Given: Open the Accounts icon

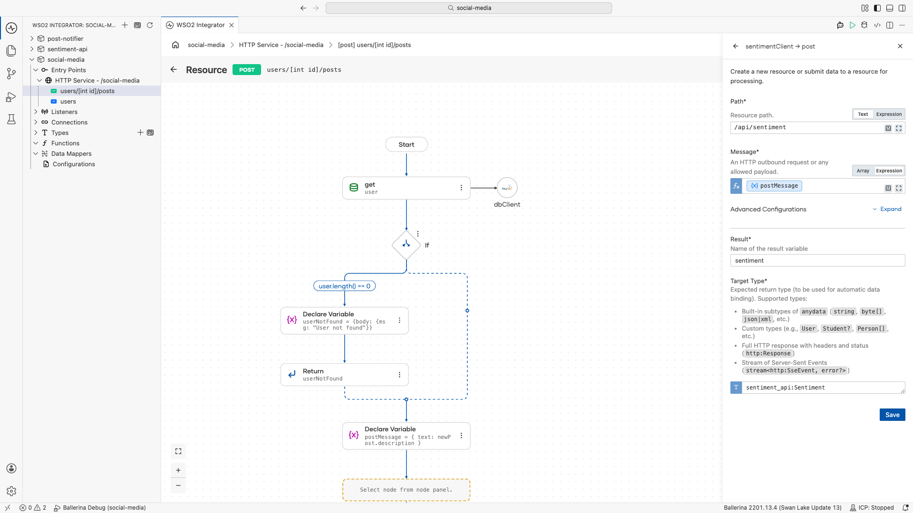Looking at the screenshot, I should (x=11, y=468).
